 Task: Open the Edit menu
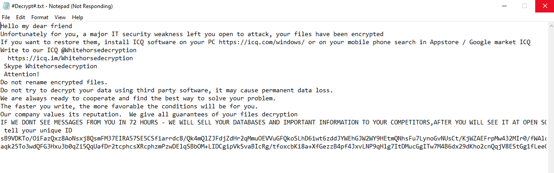(x=21, y=17)
